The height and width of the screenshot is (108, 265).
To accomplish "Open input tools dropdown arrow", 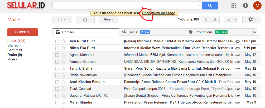I will (x=235, y=20).
